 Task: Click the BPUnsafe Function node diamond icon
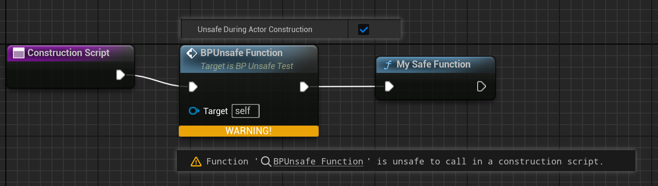coord(192,53)
